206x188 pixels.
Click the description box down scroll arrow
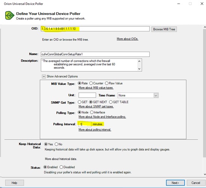point(139,69)
